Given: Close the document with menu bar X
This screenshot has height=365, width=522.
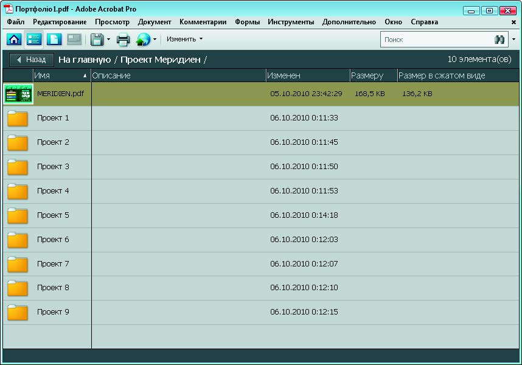Looking at the screenshot, I should [x=513, y=23].
